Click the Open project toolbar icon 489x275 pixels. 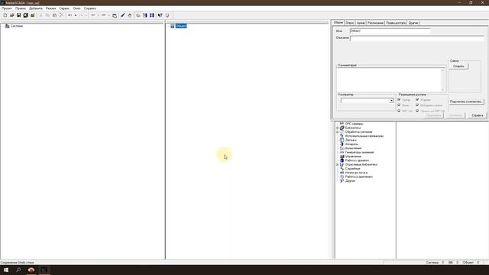tap(12, 15)
